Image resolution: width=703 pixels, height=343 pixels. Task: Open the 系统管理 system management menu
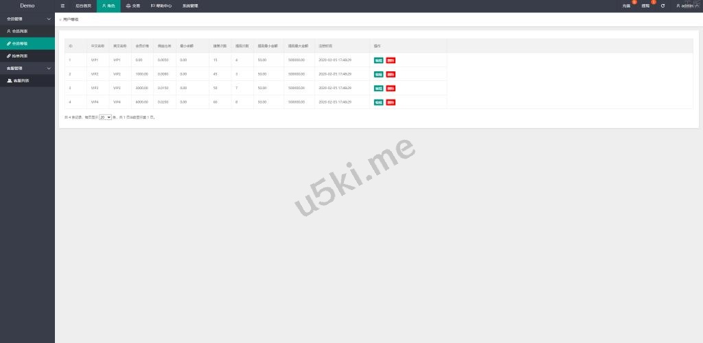point(190,5)
